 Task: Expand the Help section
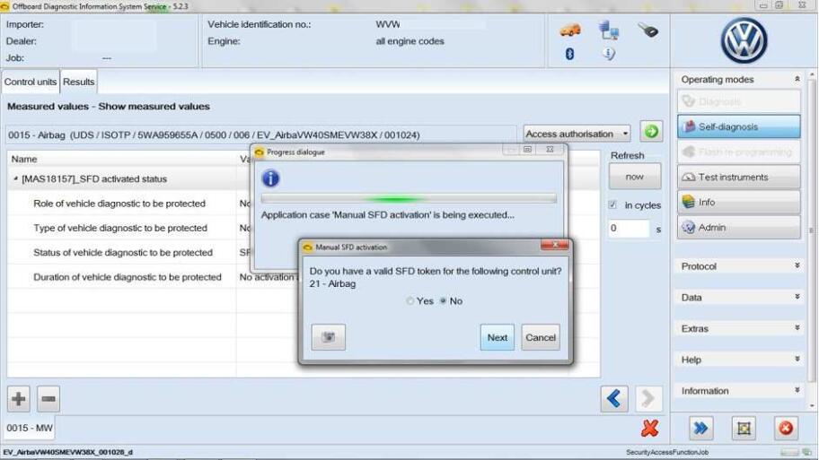coord(797,359)
